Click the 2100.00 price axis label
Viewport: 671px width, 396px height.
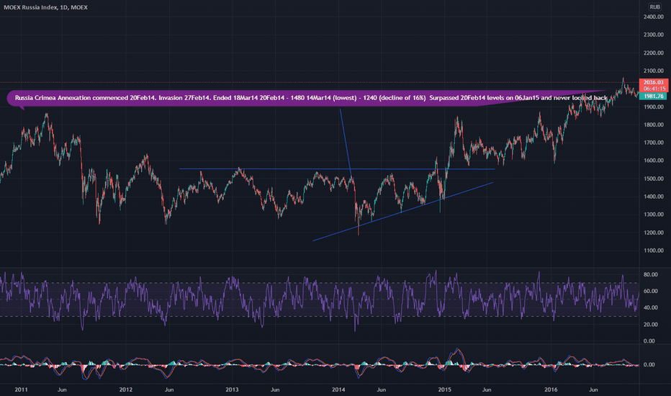653,71
